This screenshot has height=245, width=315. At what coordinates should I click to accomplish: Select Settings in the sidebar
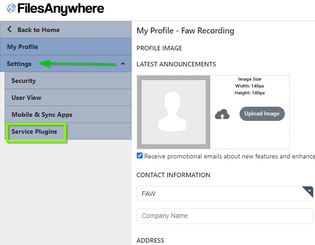(x=66, y=64)
